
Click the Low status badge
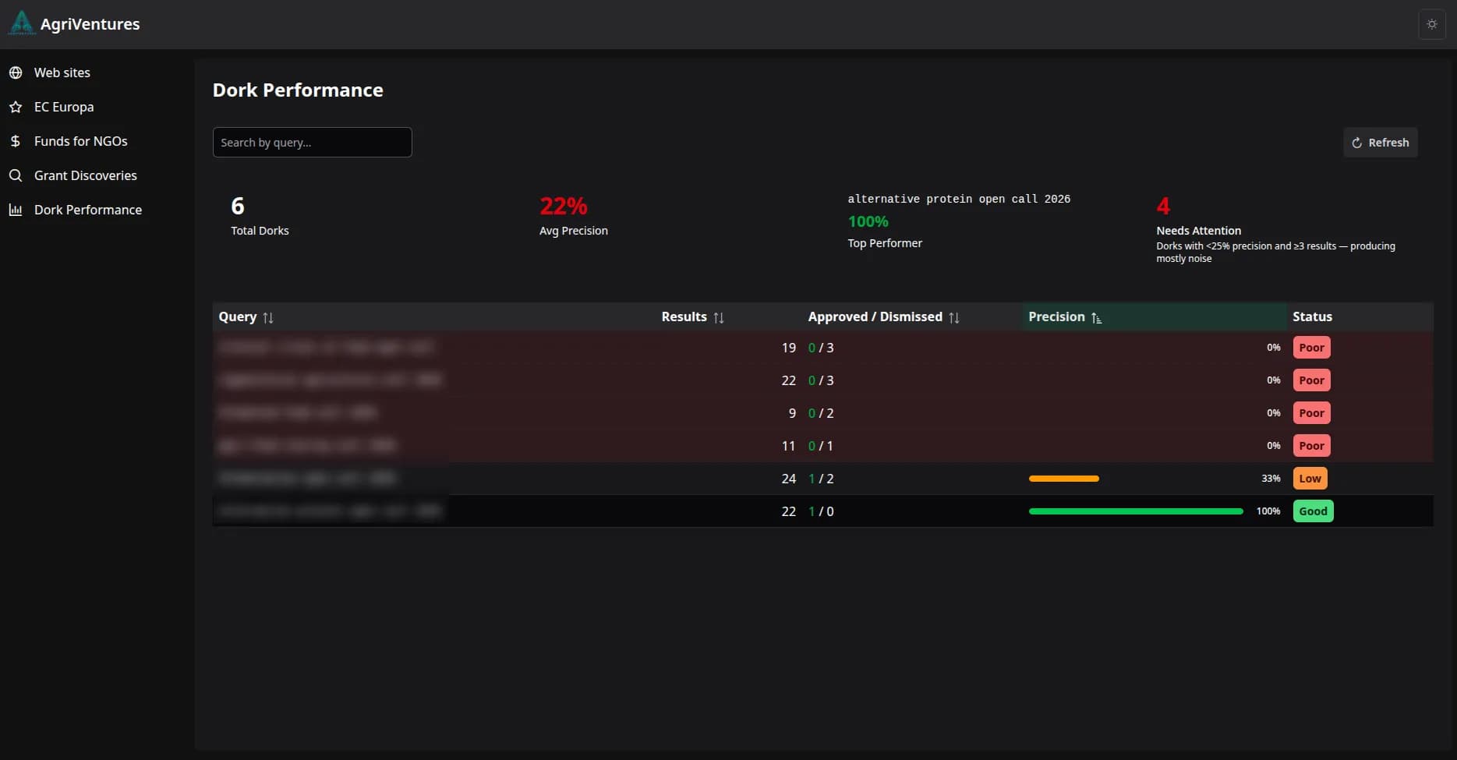tap(1310, 479)
